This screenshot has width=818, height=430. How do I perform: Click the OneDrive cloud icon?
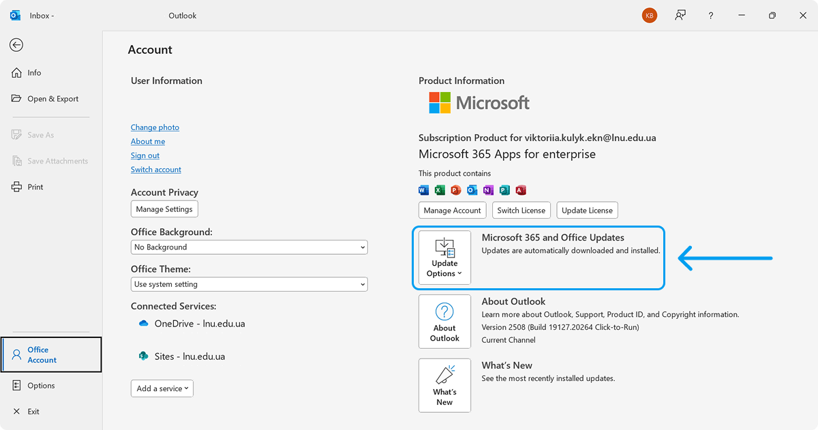(x=143, y=324)
